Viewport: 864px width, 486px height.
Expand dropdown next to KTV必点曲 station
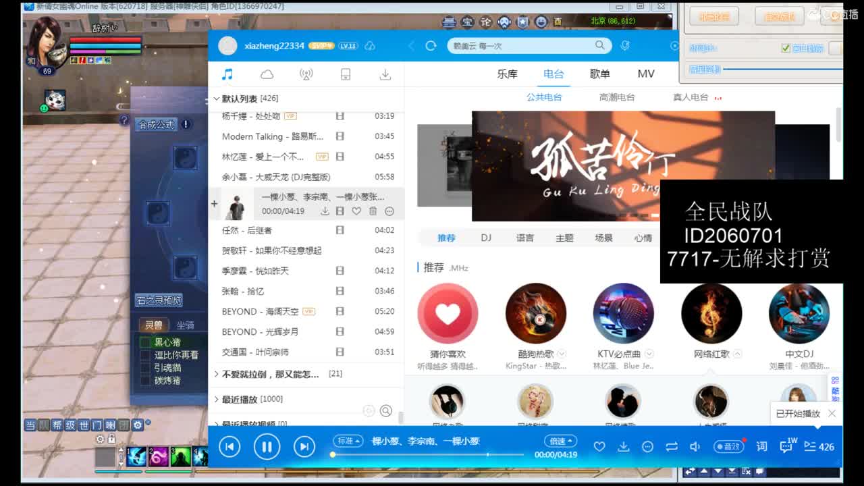[649, 354]
